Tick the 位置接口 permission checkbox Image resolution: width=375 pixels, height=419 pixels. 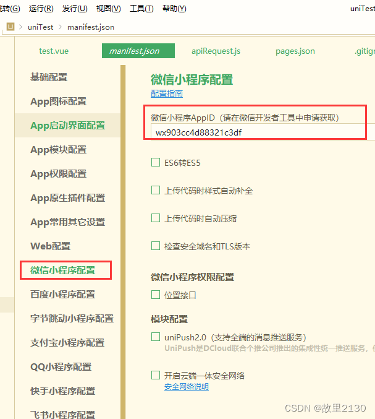coord(156,295)
